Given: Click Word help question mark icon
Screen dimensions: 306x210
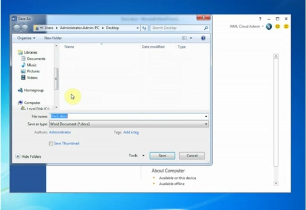Looking at the screenshot, I should (x=260, y=19).
